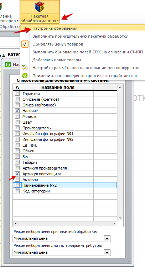The height and width of the screenshot is (267, 145).
Task: Open the partially visible товаров dropdown arrow
Action: [17, 21]
